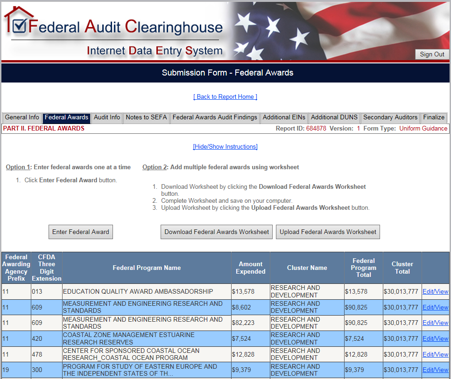
Task: Click the PART II. FEDERAL AWARDS heading
Action: [44, 129]
